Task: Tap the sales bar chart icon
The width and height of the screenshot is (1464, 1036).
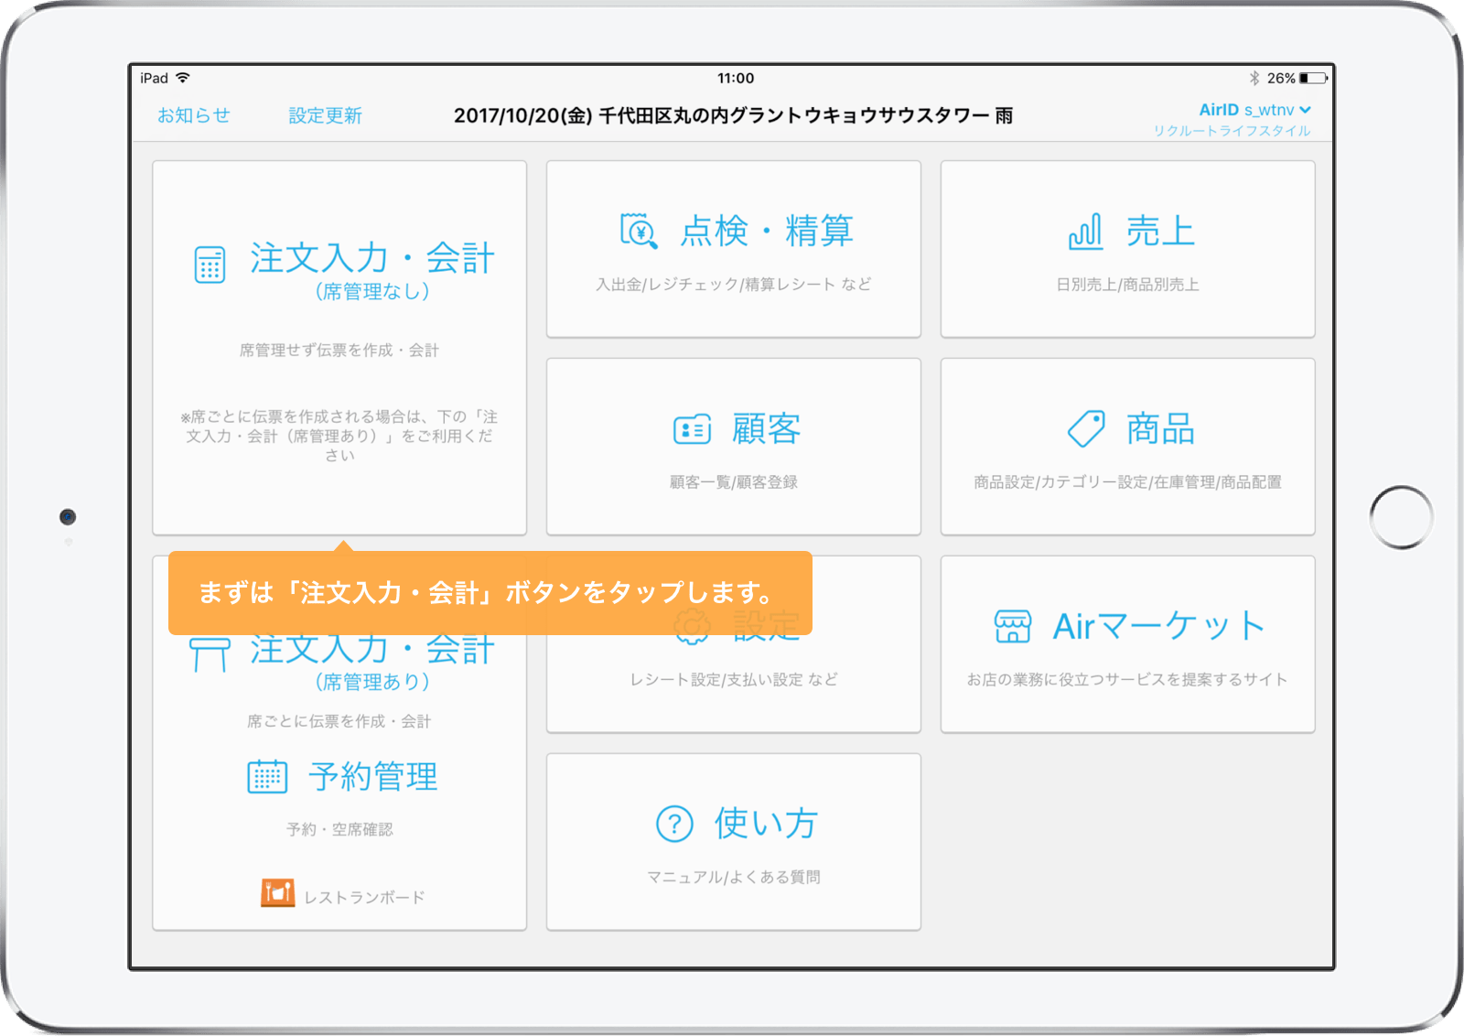Action: (x=1085, y=232)
